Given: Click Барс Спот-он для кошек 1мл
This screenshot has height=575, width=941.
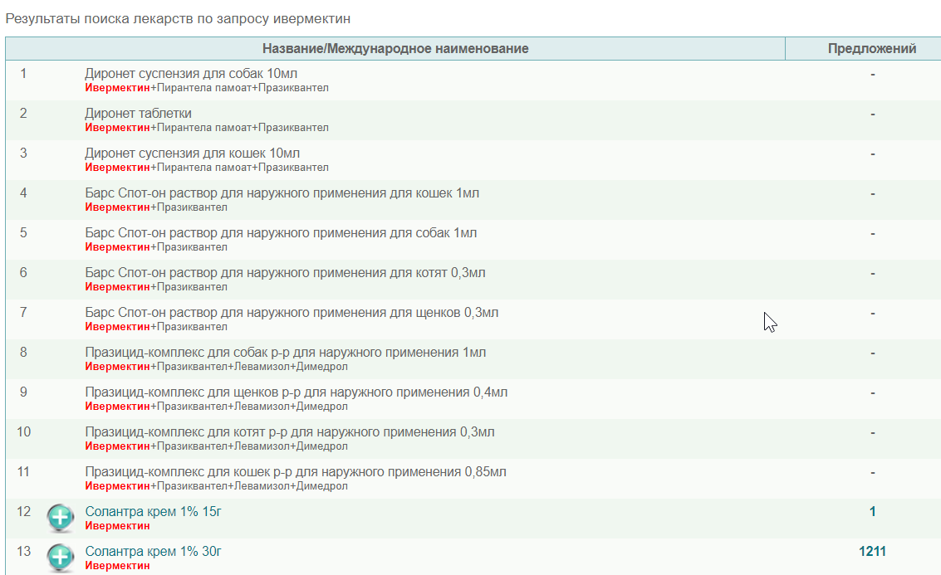Looking at the screenshot, I should (x=282, y=193).
